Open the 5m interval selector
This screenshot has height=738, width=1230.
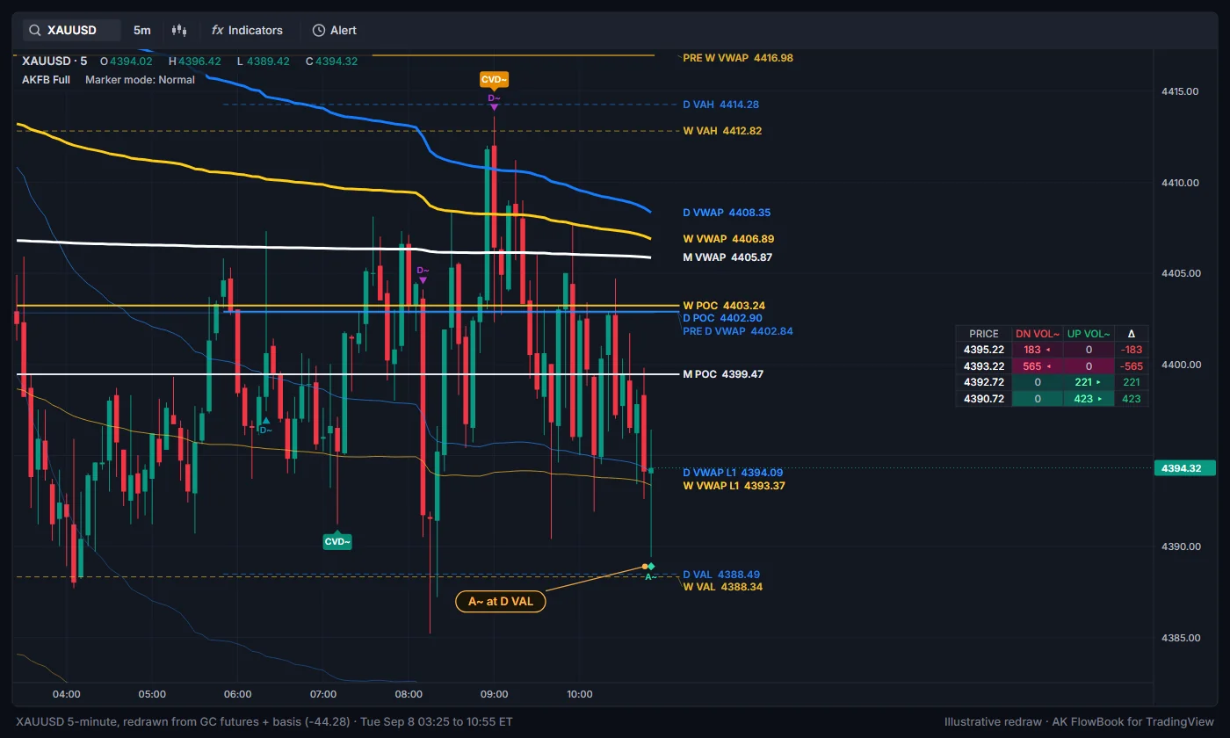[142, 30]
